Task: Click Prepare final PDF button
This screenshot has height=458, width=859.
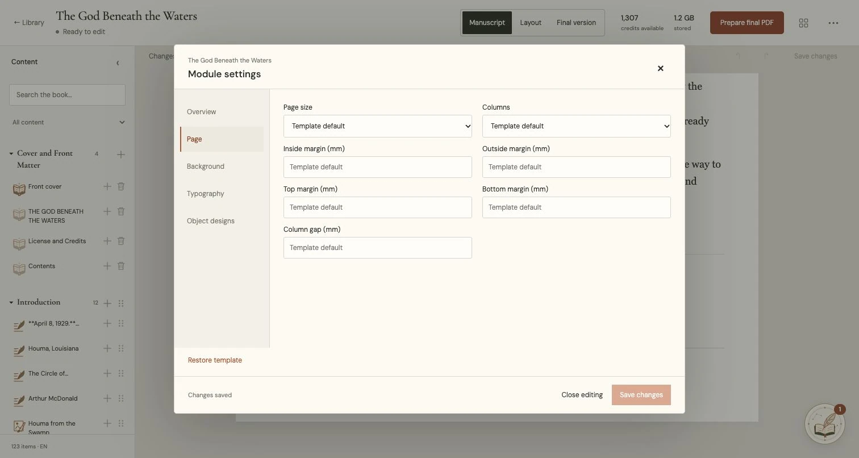Action: pos(747,23)
